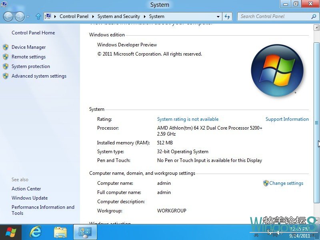The width and height of the screenshot is (320, 240).
Task: Click shield icon beside Change settings
Action: 266,183
